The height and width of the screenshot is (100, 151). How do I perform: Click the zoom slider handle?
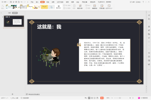[x=120, y=98]
